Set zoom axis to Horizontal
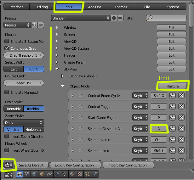Image resolution: width=194 pixels, height=180 pixels. (33, 130)
